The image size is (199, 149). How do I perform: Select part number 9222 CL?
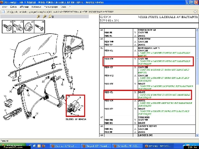click(109, 92)
